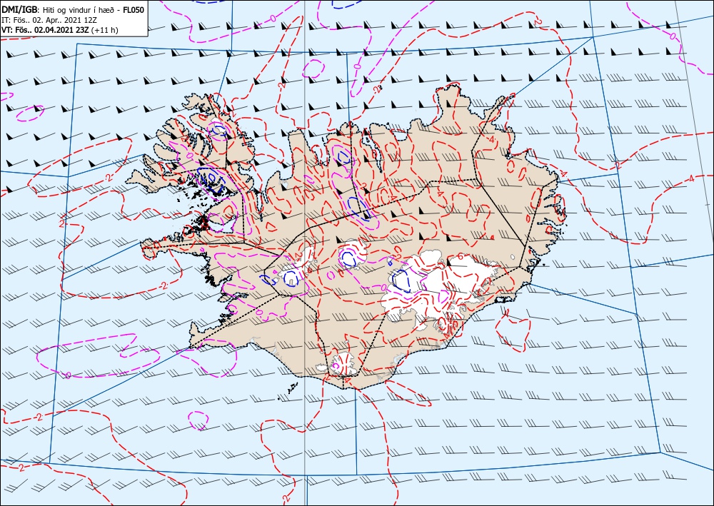The image size is (714, 506).
Task: Click the 'IT: Fös.. 02. Apr.. 2021 12Z' line
Action: (x=49, y=21)
